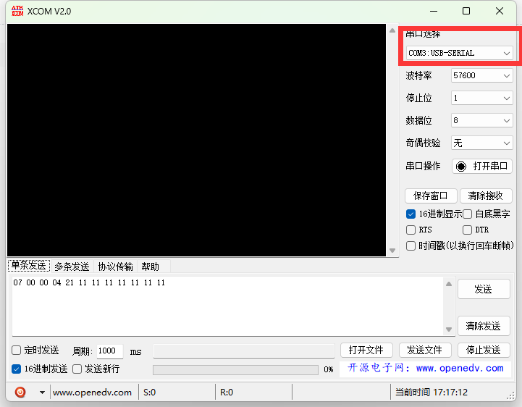Image resolution: width=522 pixels, height=407 pixels.
Task: Toggle the RTS checkbox
Action: coord(411,230)
